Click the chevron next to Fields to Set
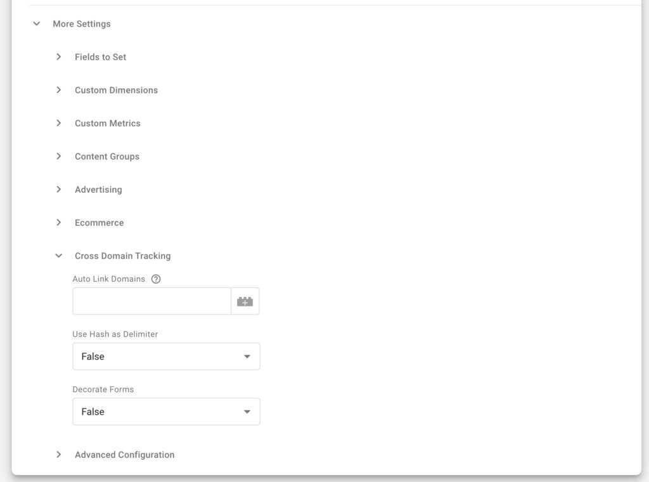This screenshot has width=649, height=482. pos(58,56)
